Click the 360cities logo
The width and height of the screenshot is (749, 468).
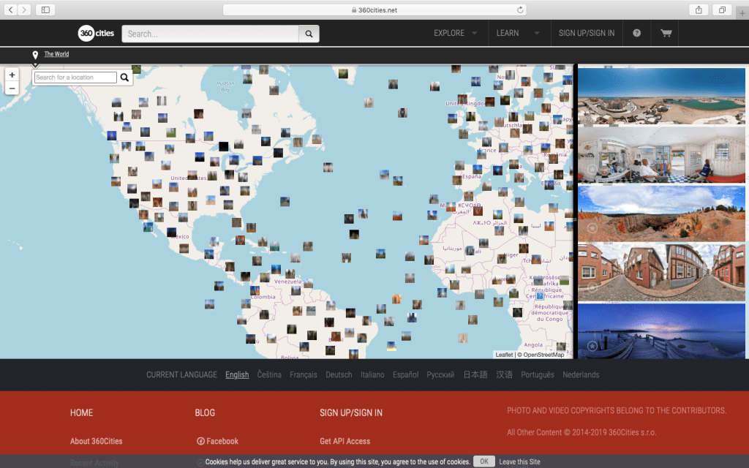pyautogui.click(x=96, y=33)
